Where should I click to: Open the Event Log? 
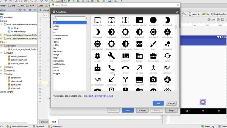[208, 127]
